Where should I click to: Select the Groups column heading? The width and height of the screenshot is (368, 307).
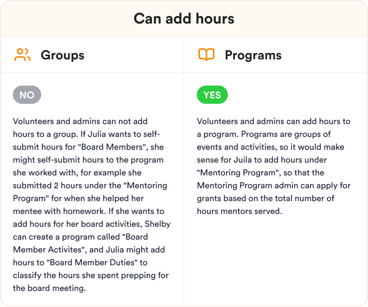point(63,55)
